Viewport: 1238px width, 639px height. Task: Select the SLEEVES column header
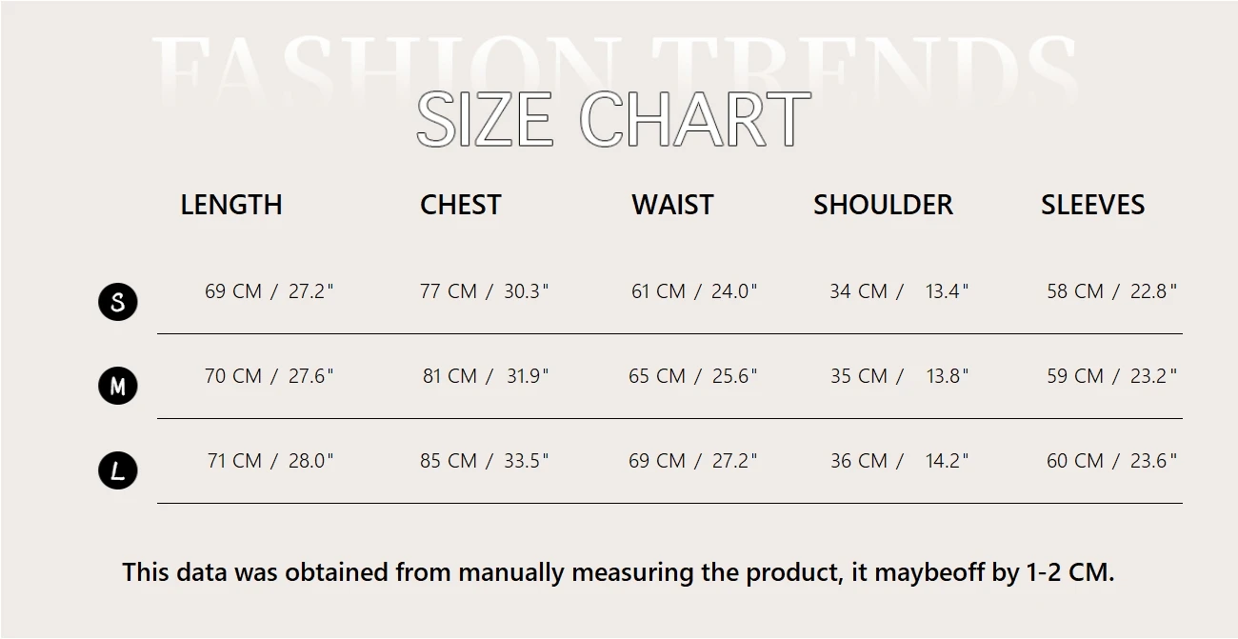[1092, 205]
